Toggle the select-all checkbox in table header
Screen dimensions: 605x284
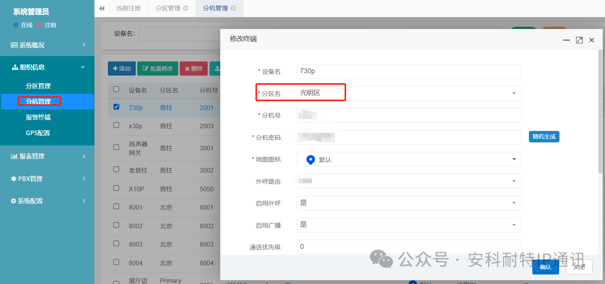point(116,89)
